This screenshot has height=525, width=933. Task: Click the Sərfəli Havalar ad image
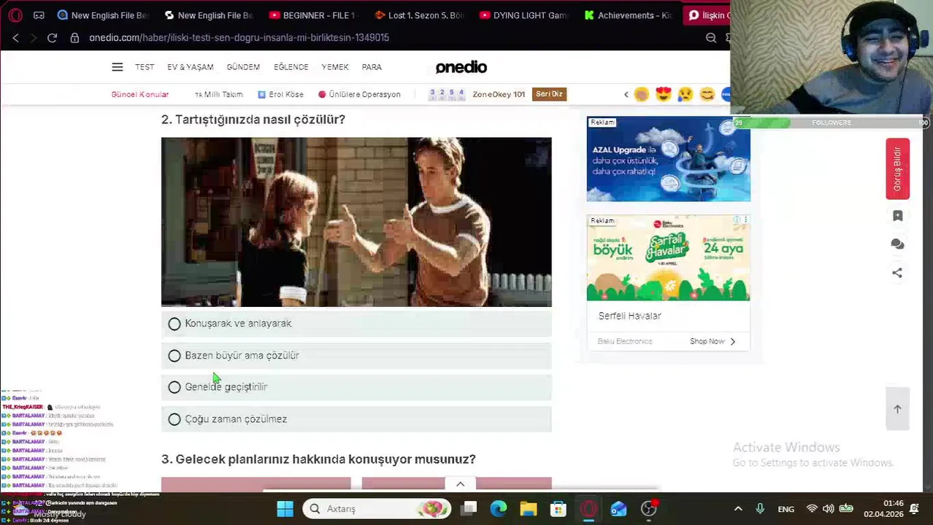(668, 257)
